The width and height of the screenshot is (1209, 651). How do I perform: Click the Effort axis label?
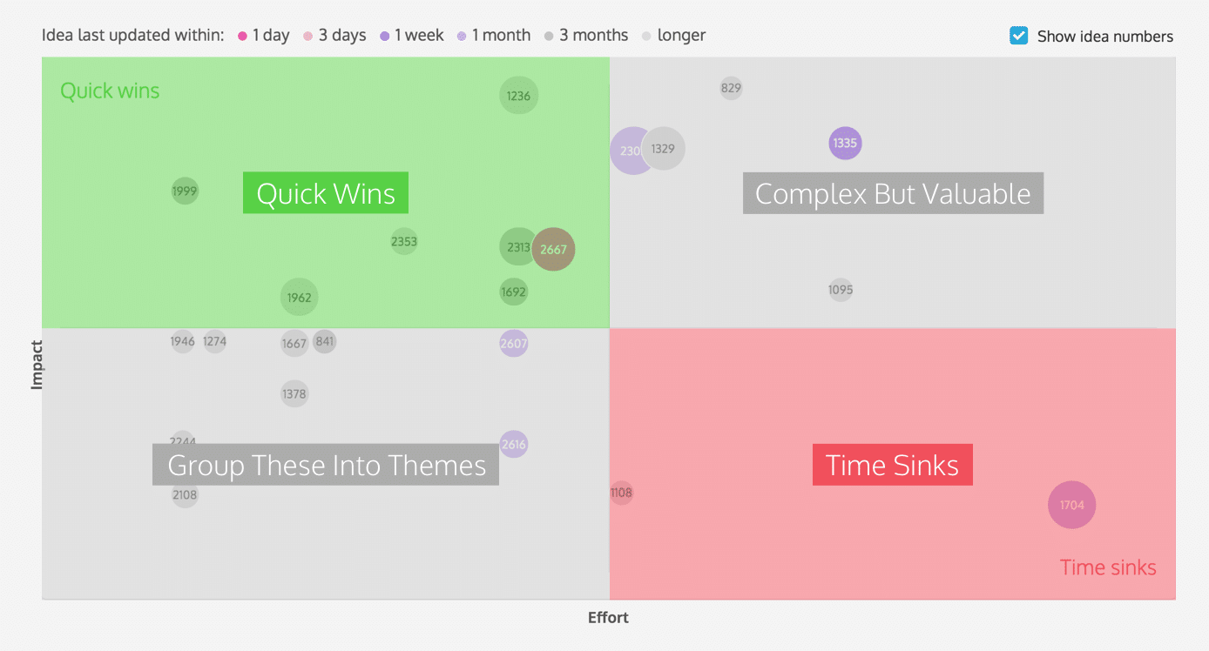pos(608,618)
